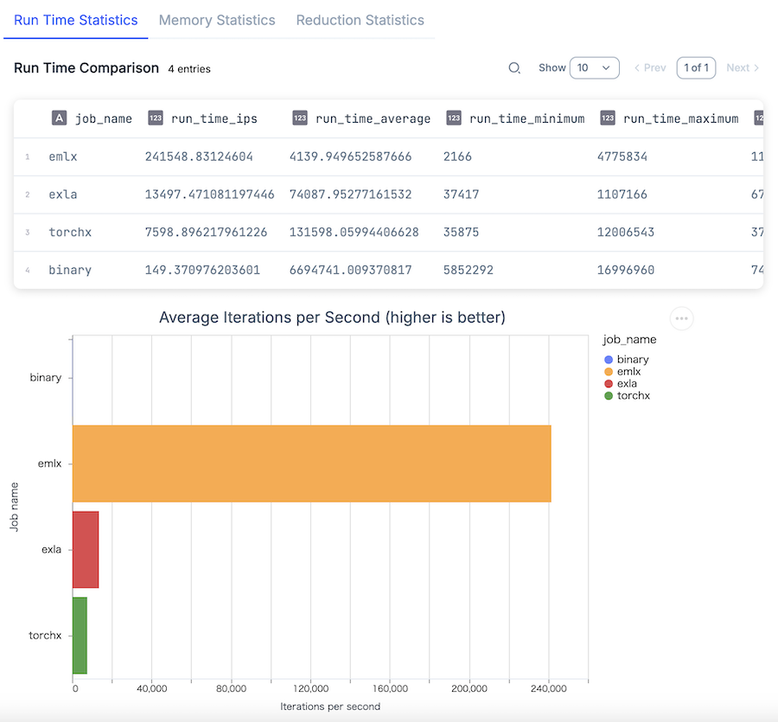Click the orange emlx legend swatch
The width and height of the screenshot is (778, 722).
(609, 372)
